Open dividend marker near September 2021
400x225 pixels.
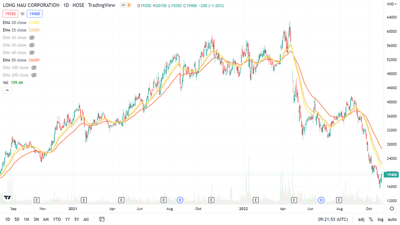click(180, 200)
